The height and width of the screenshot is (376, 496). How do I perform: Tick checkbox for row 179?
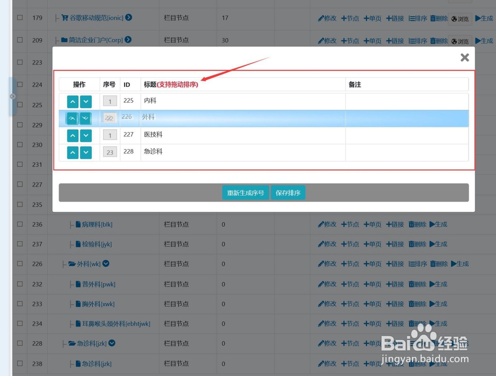coord(20,17)
